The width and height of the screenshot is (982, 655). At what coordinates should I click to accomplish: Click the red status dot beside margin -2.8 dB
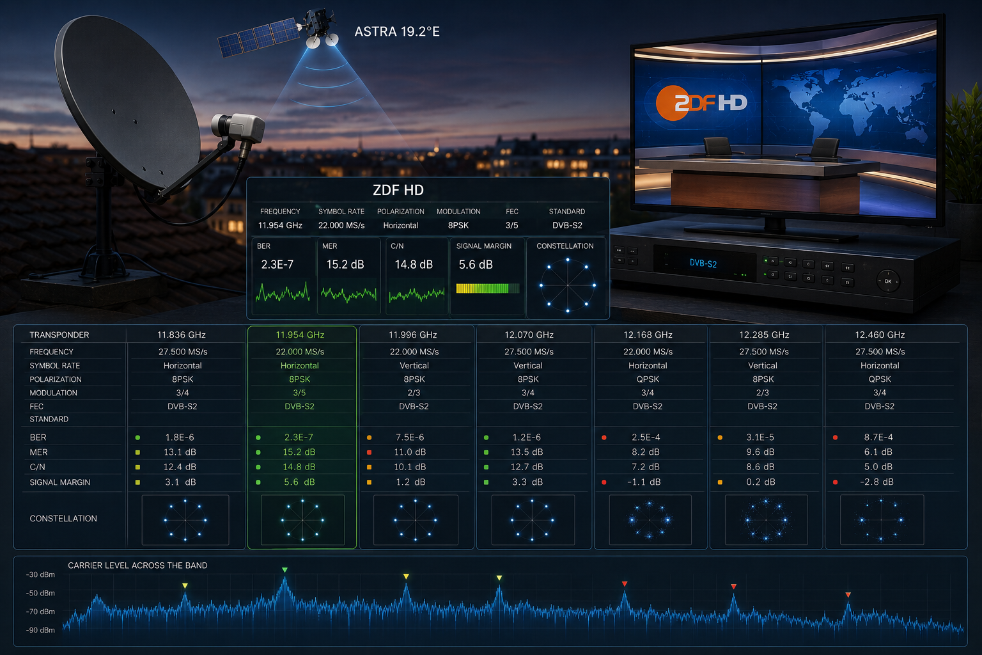835,482
